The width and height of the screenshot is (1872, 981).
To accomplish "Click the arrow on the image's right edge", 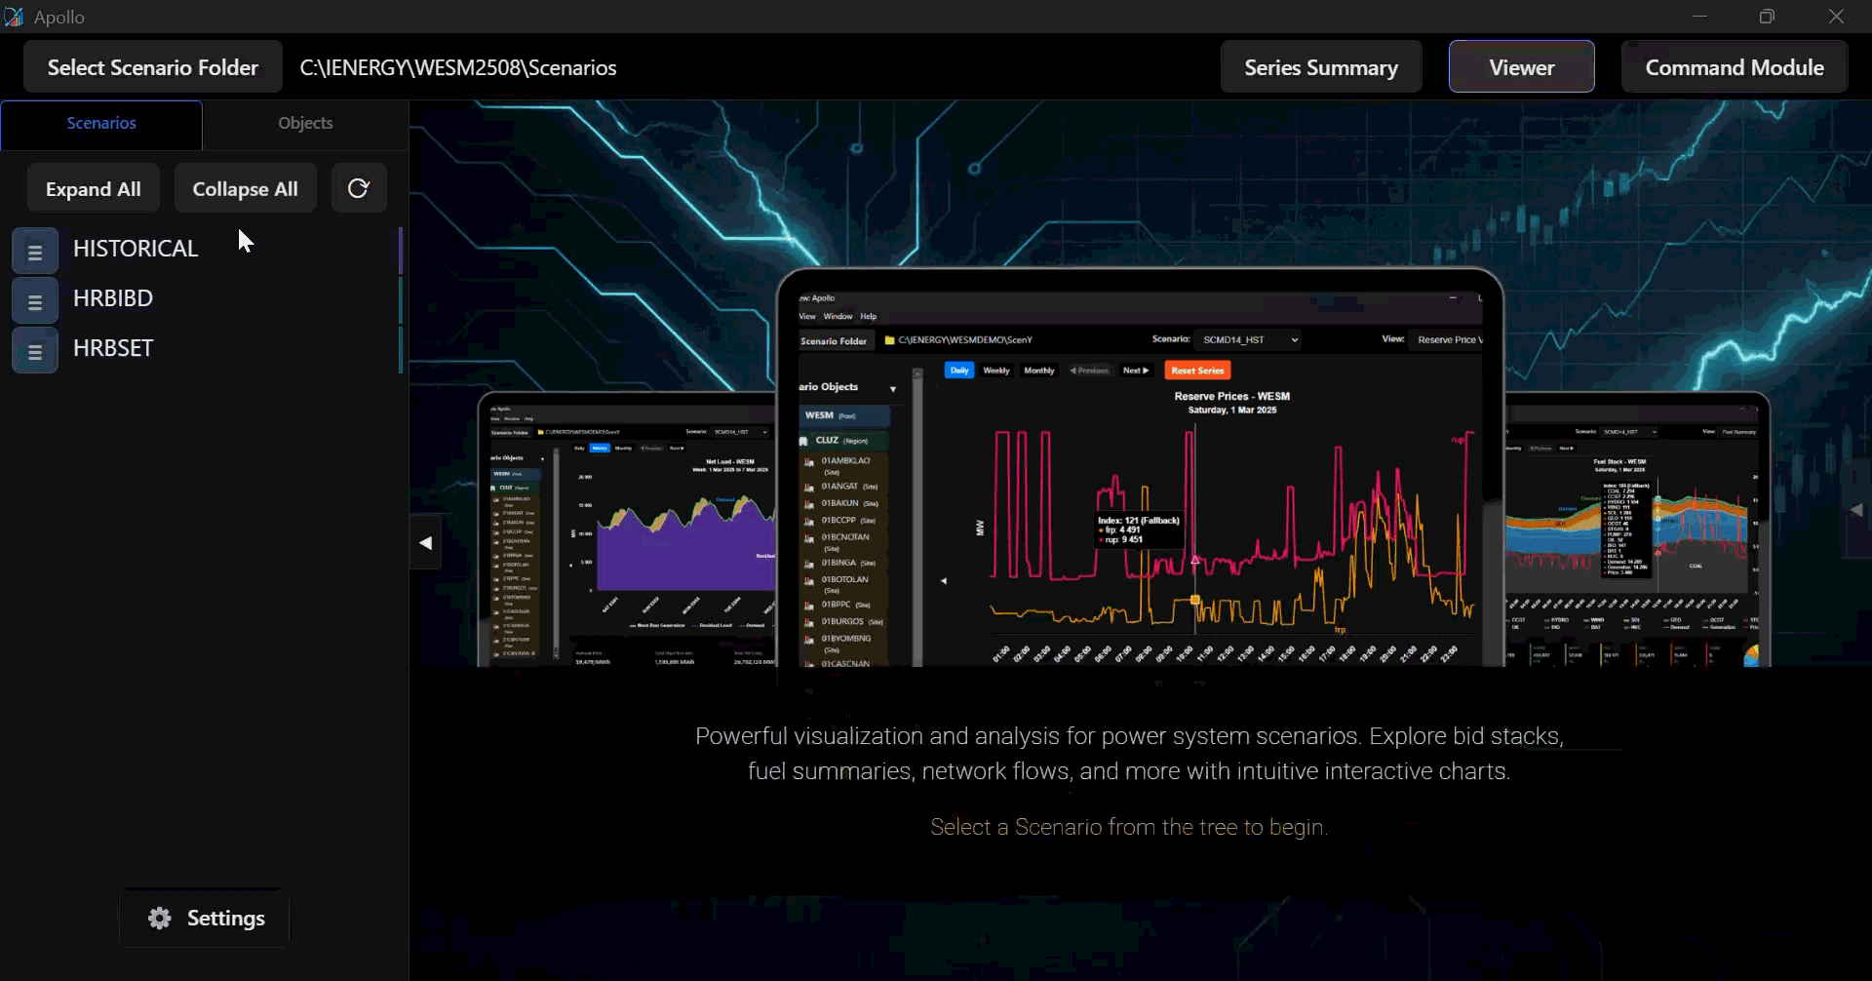I will 1856,509.
